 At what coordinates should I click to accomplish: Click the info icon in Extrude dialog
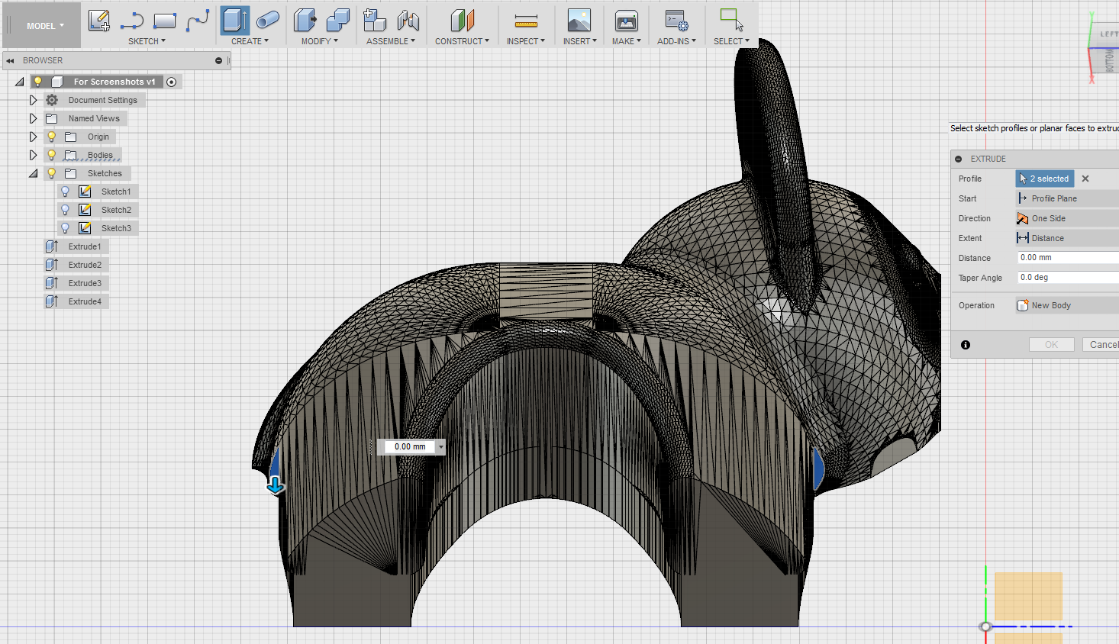coord(966,345)
